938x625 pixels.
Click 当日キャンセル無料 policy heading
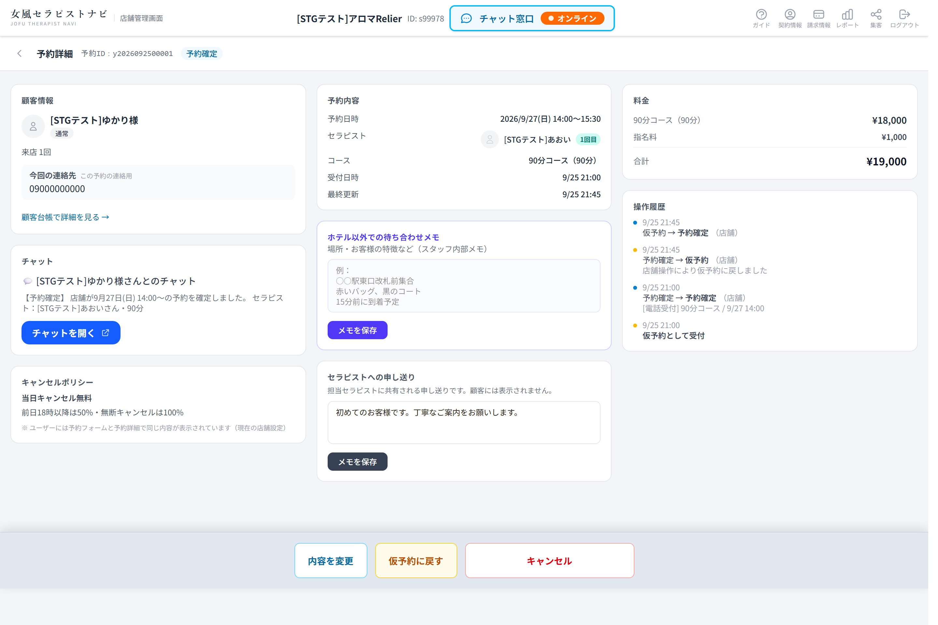[57, 402]
